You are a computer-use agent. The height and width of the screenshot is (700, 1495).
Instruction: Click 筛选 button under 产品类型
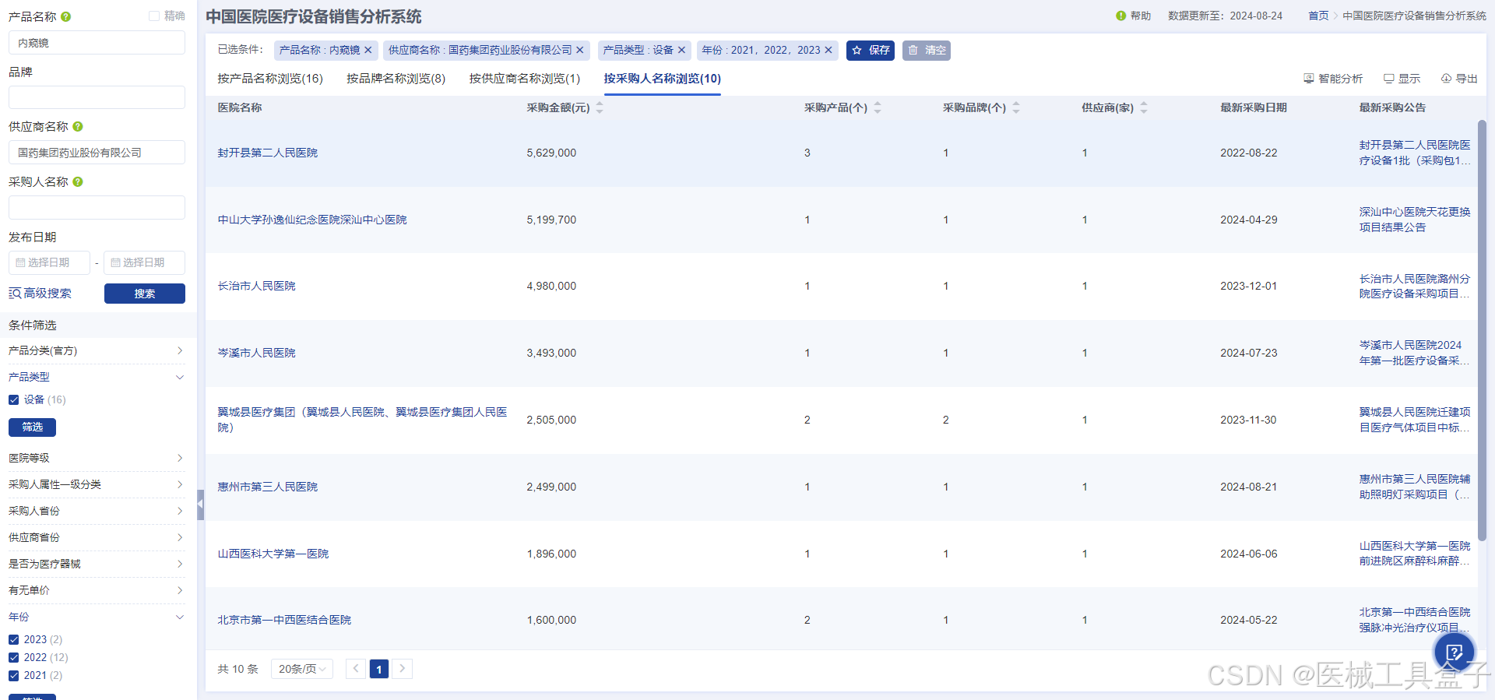(32, 427)
